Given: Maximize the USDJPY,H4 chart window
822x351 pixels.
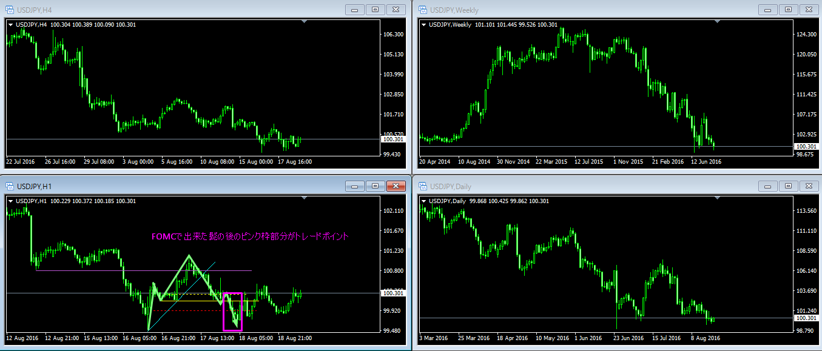Looking at the screenshot, I should [375, 9].
